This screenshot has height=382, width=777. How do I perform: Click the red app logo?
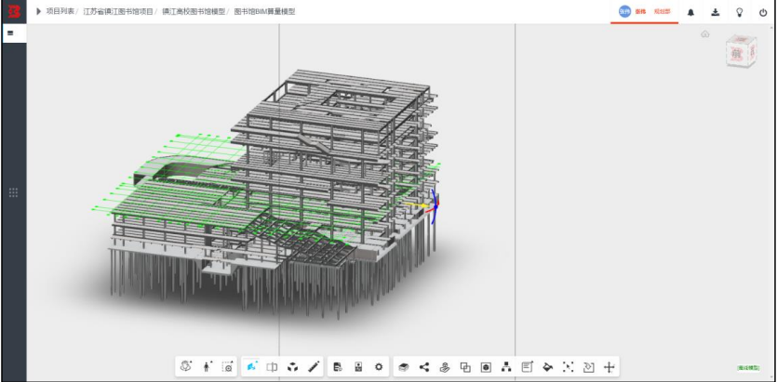coord(14,11)
